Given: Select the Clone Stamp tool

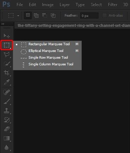Looking at the screenshot, I should click(x=7, y=111).
